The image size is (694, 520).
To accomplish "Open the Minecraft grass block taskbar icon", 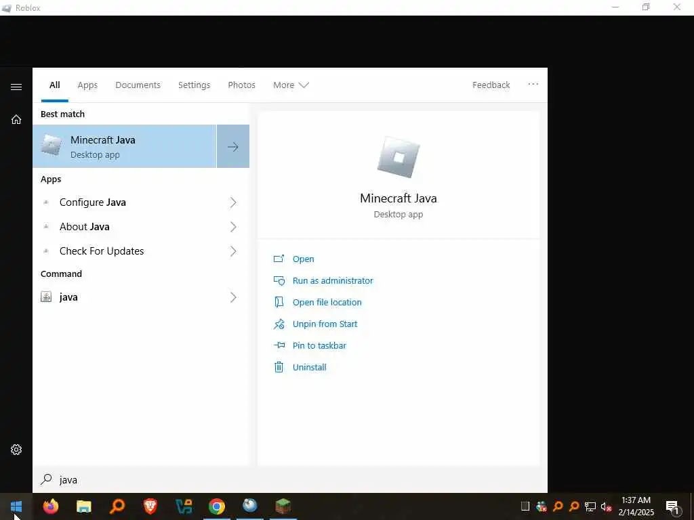I will point(283,506).
